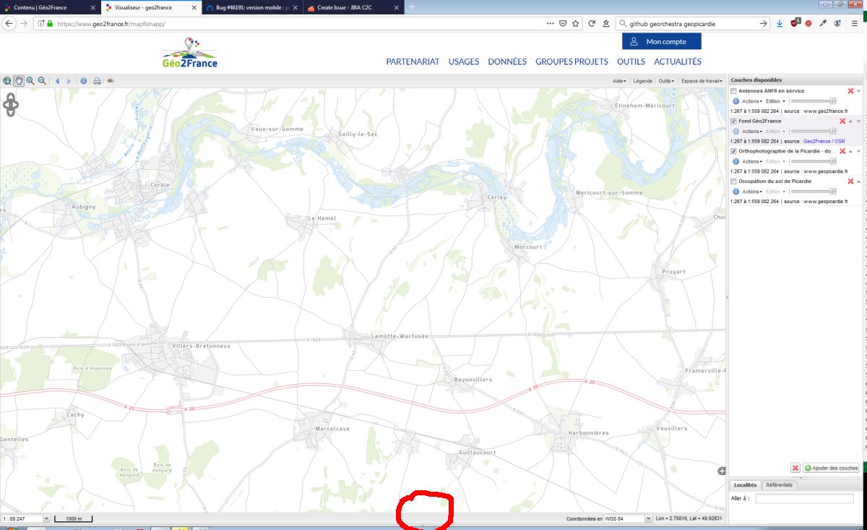This screenshot has height=530, width=867.
Task: Remove the Fond Géo2France layer
Action: click(842, 121)
